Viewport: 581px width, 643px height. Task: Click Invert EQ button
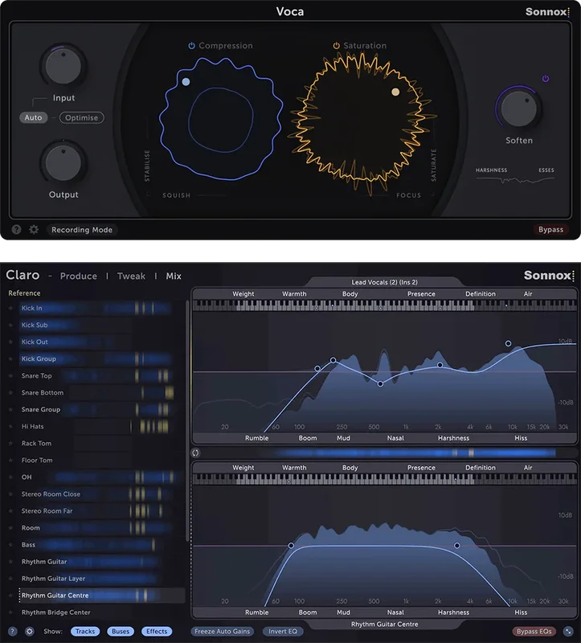[283, 631]
